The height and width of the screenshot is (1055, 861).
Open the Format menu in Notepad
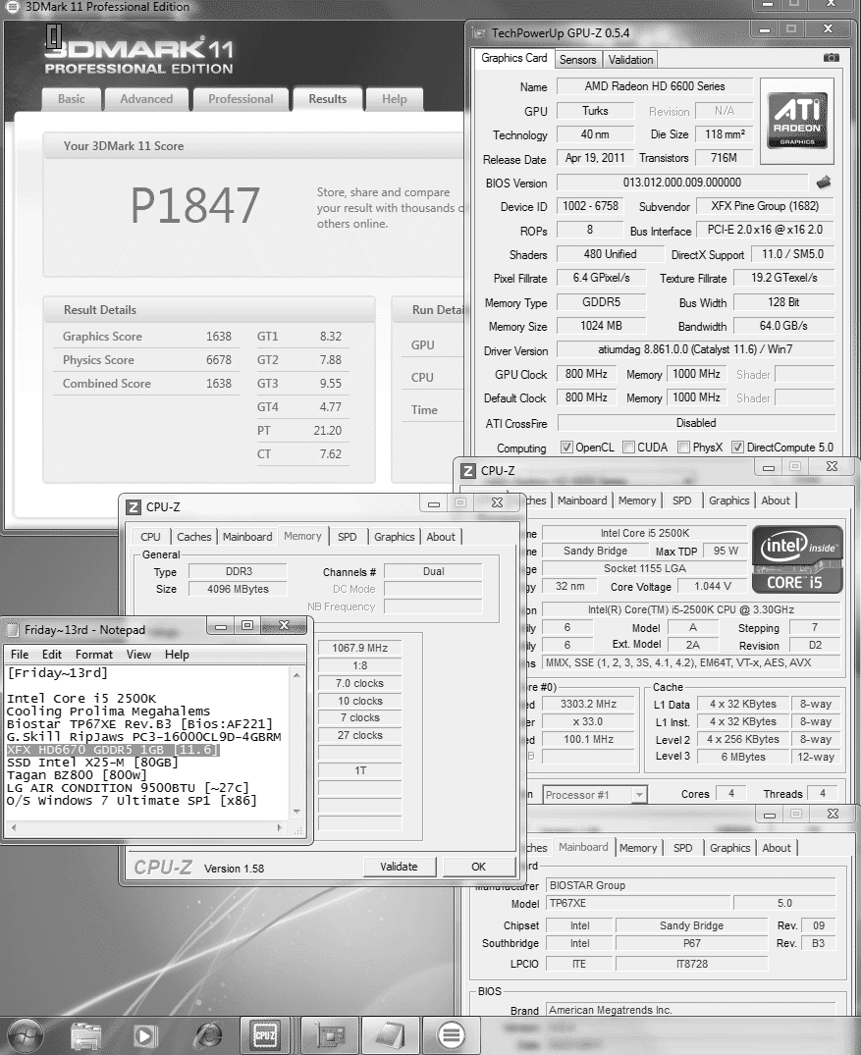click(94, 655)
